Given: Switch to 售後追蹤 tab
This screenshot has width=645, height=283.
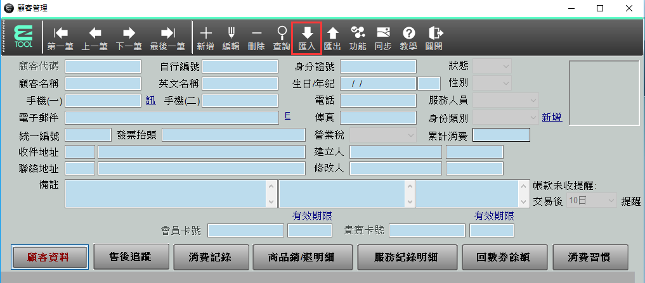Looking at the screenshot, I should (x=130, y=256).
